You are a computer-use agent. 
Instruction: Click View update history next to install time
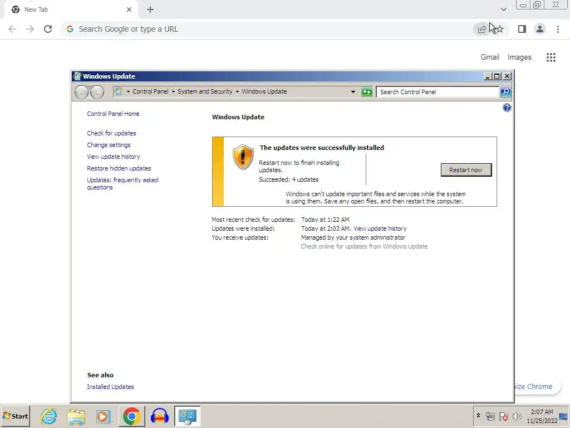[x=380, y=228]
